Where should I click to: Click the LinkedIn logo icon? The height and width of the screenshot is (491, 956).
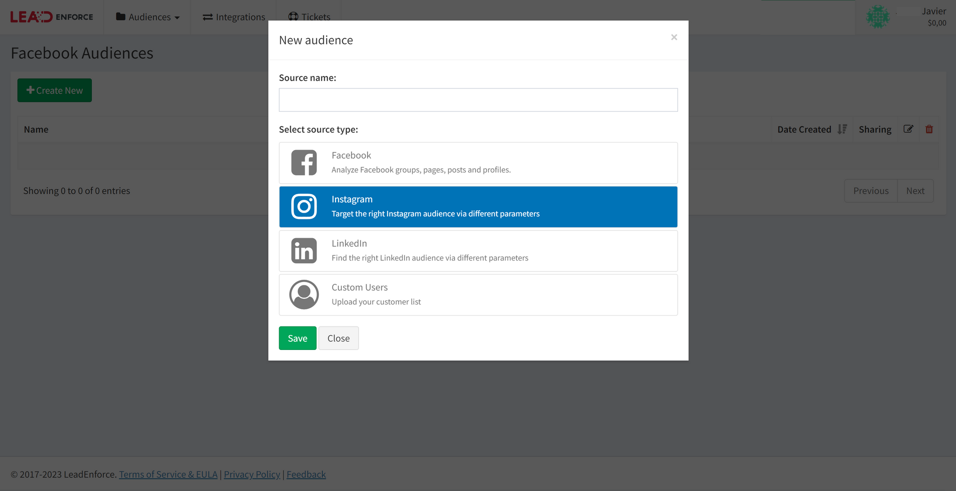pyautogui.click(x=304, y=251)
